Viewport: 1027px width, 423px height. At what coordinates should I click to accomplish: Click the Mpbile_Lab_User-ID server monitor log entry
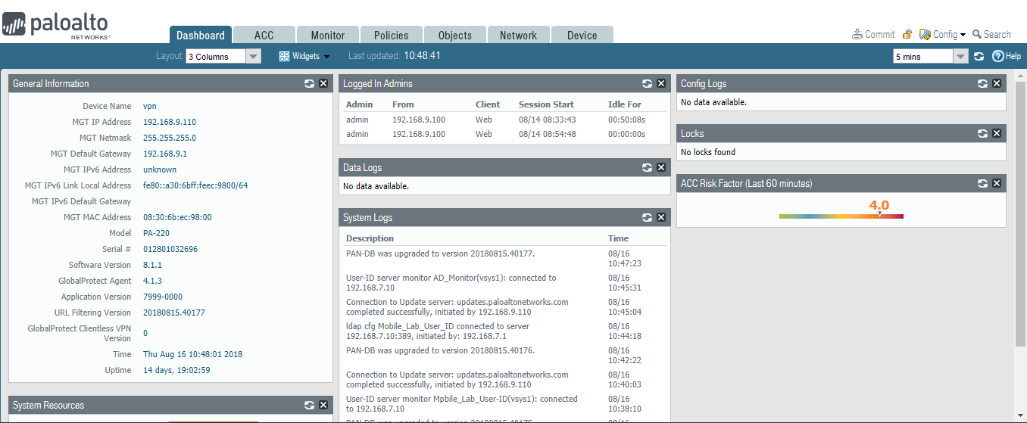pos(462,403)
